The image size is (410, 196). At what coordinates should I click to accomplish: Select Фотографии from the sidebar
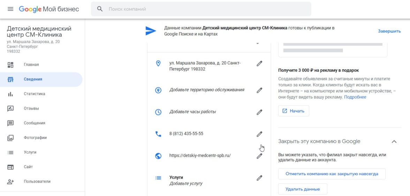point(35,138)
